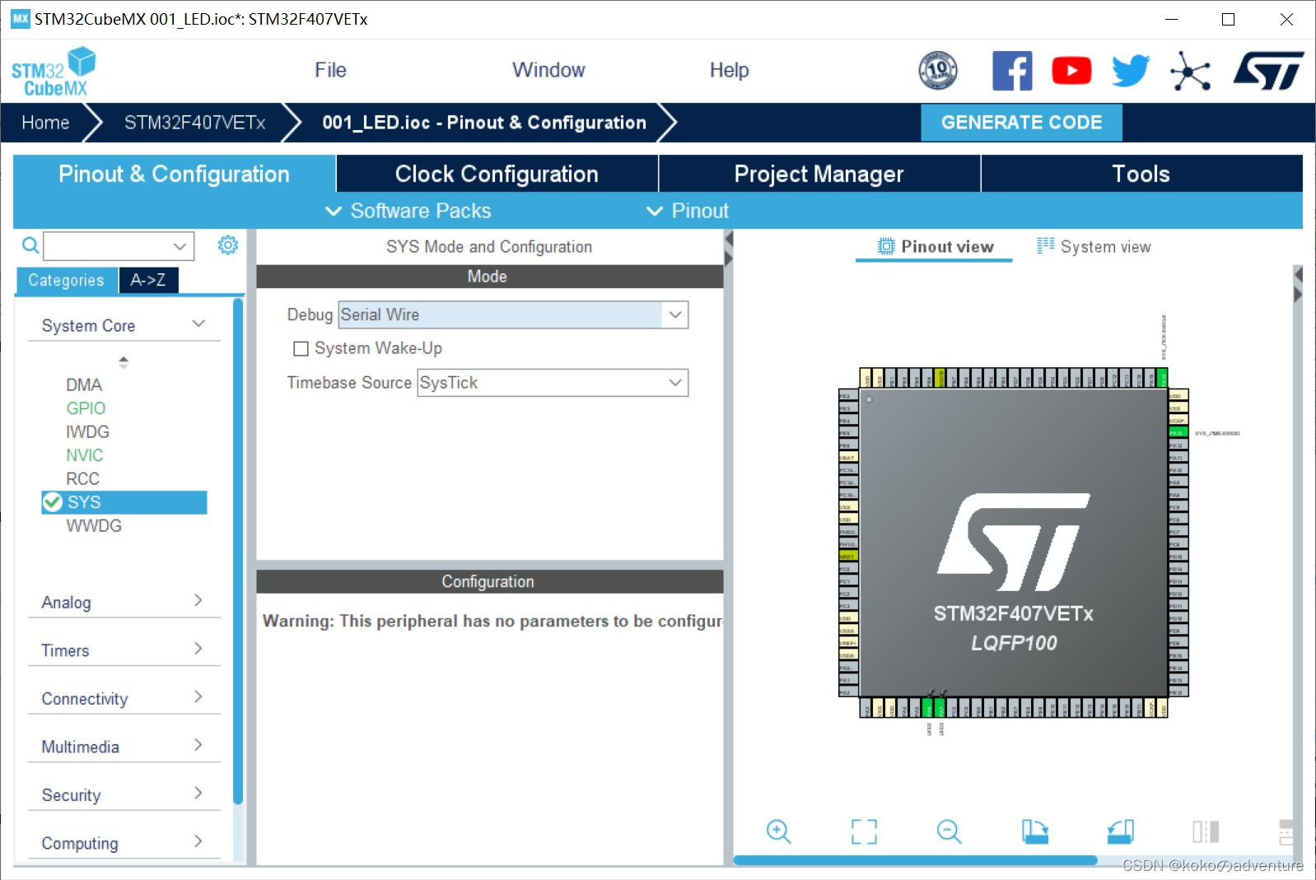Image resolution: width=1316 pixels, height=880 pixels.
Task: Open the Window menu
Action: (548, 70)
